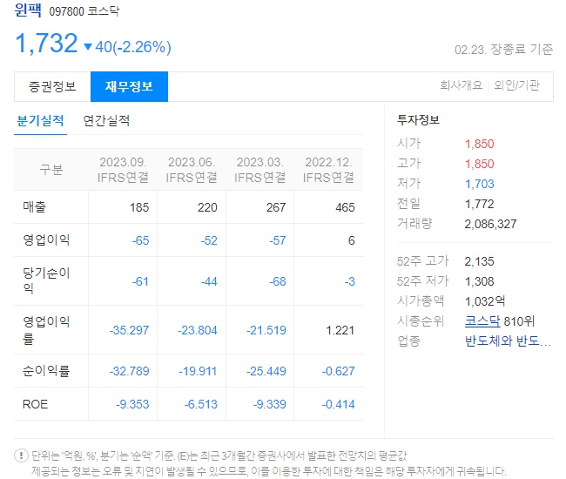The image size is (566, 479).
Task: Click the ROE row label
Action: click(x=35, y=404)
